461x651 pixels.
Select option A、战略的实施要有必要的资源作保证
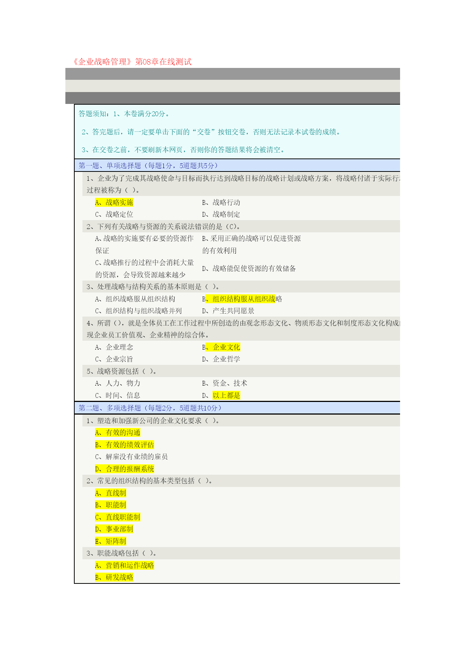click(x=145, y=244)
